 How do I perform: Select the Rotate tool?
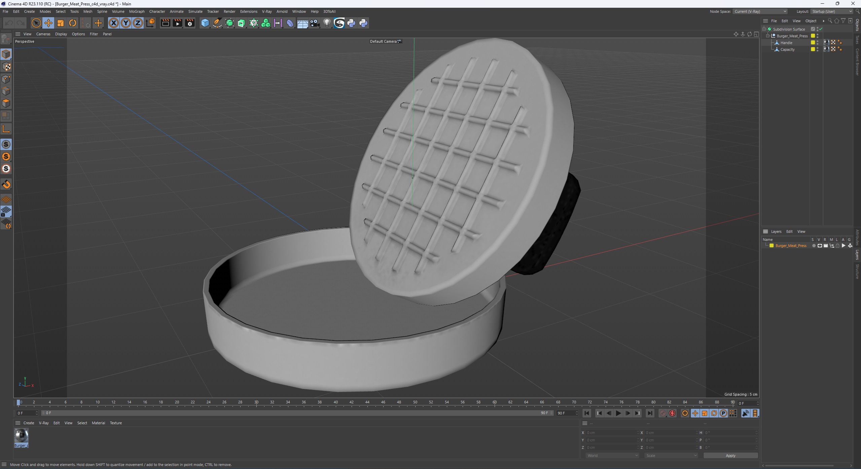(73, 23)
